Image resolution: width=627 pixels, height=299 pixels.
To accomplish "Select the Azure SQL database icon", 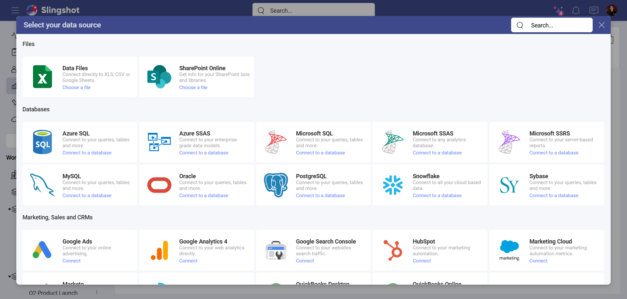I will coord(42,142).
